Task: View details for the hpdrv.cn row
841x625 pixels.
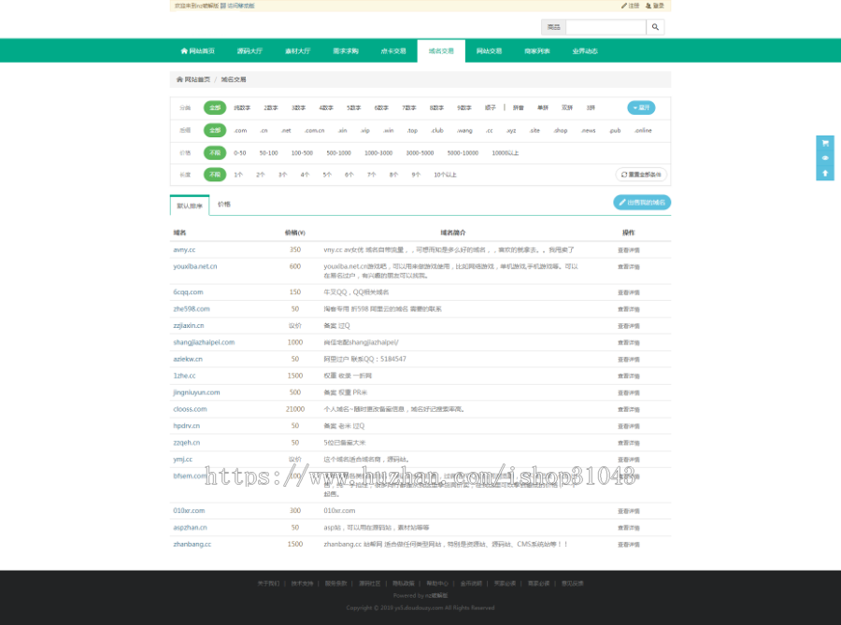Action: (x=629, y=426)
